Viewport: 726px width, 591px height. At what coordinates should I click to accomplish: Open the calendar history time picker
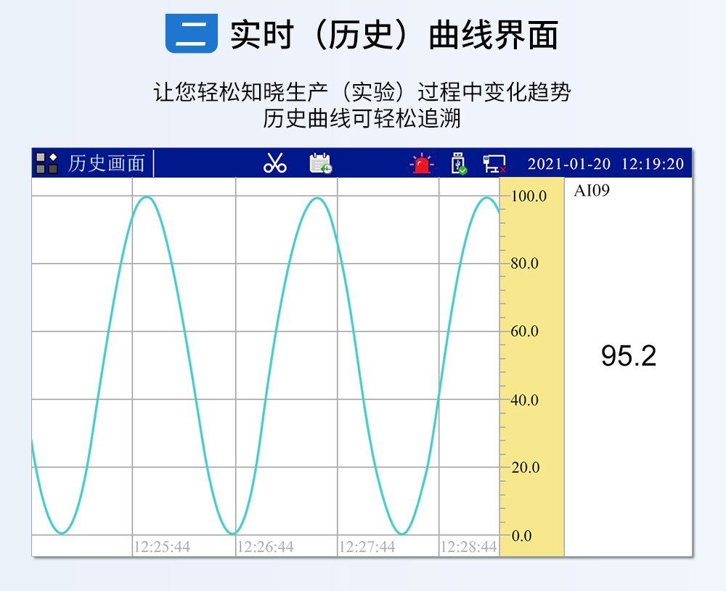coord(320,163)
